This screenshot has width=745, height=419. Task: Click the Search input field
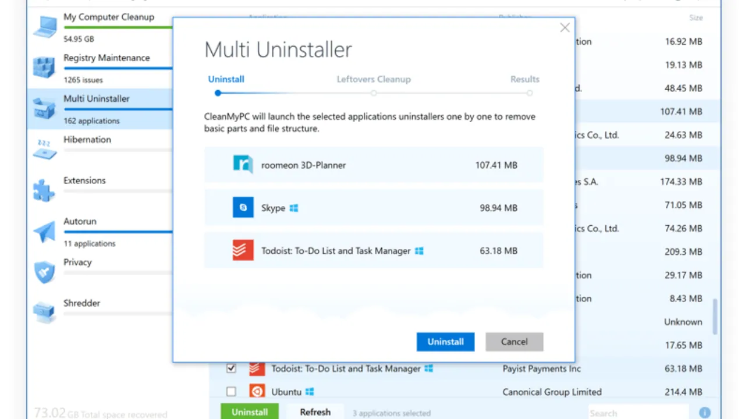638,413
